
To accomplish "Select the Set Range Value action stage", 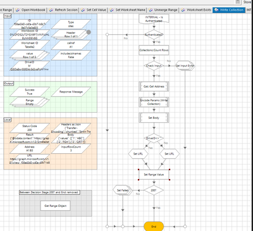I will [154, 175].
